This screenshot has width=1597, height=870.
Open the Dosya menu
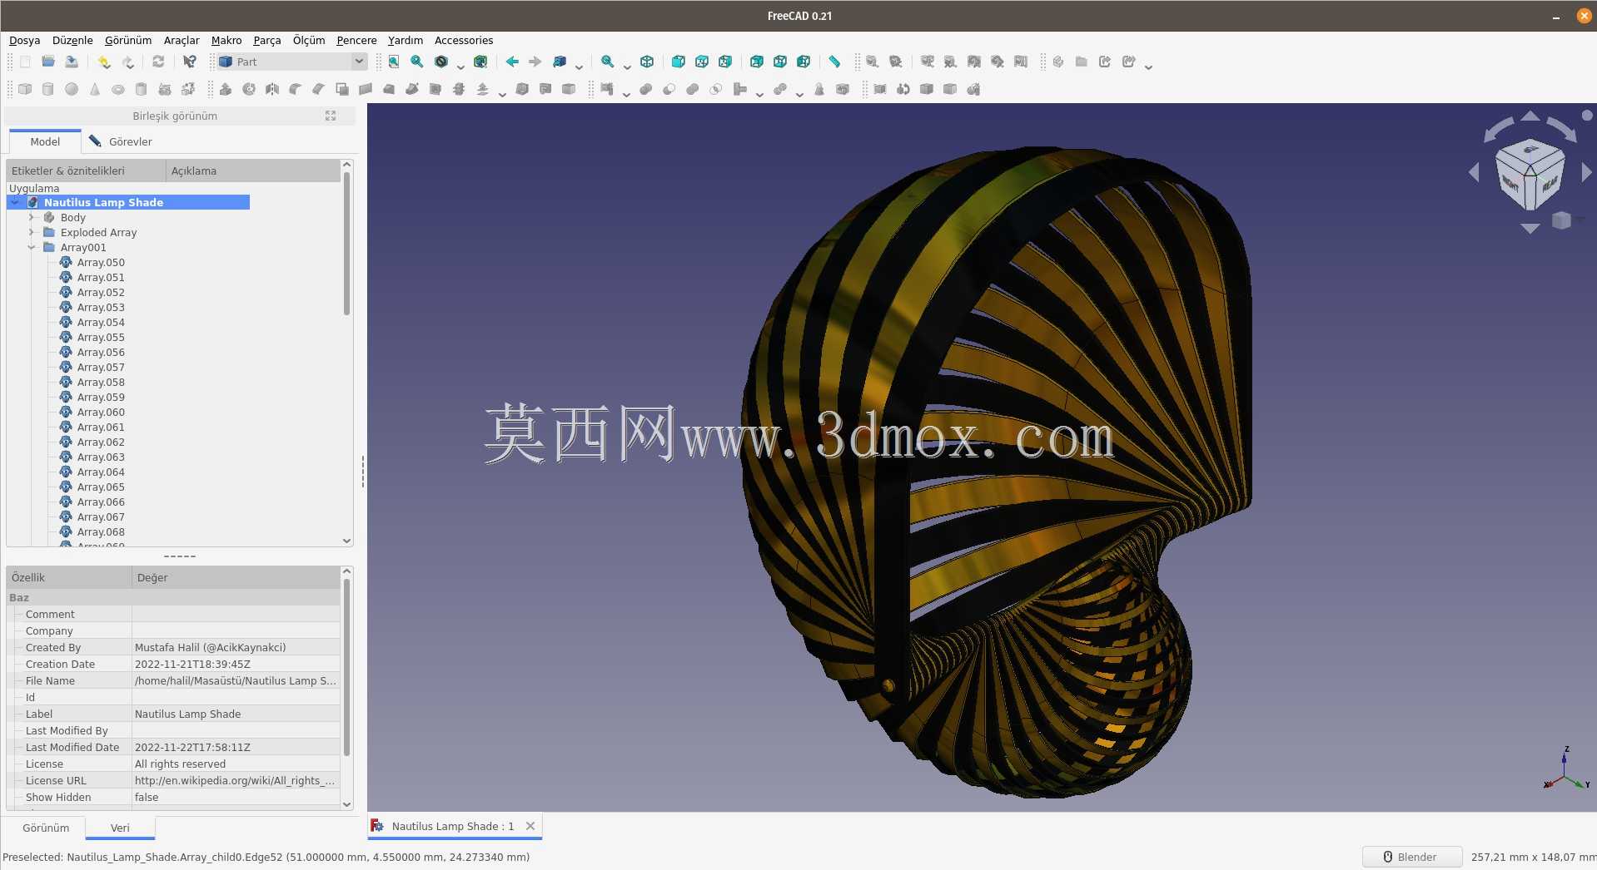click(x=25, y=40)
